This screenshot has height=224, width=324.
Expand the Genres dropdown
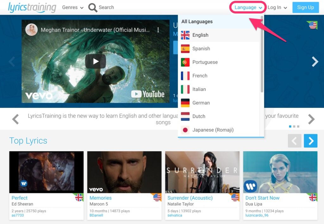click(73, 7)
